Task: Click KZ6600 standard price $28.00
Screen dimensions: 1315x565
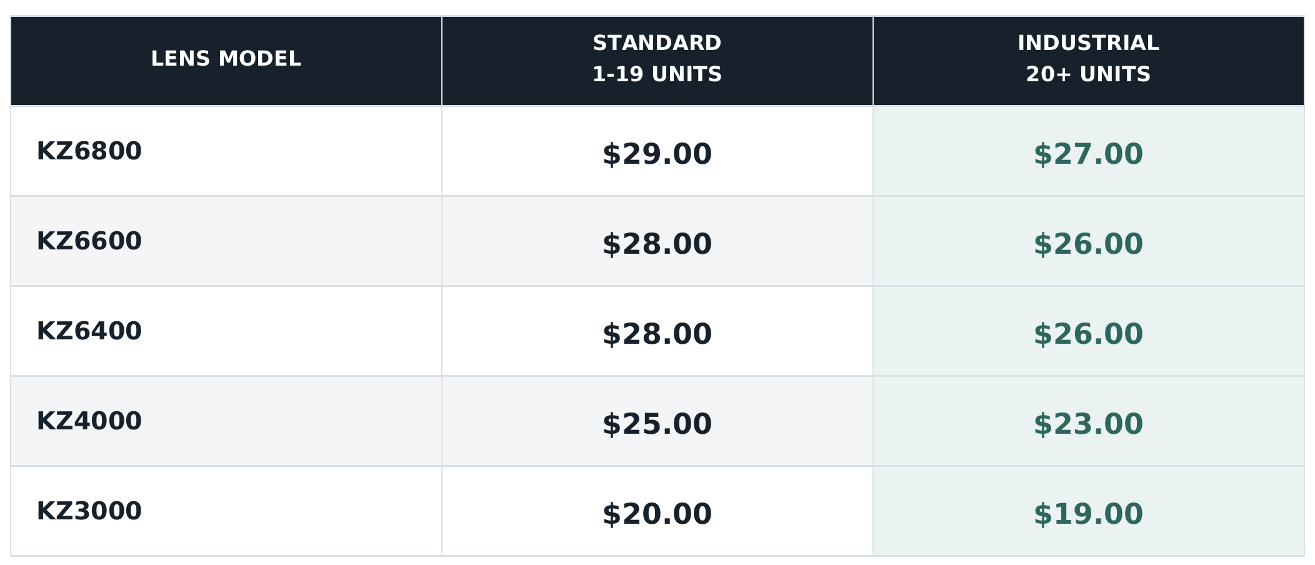Action: click(x=657, y=244)
